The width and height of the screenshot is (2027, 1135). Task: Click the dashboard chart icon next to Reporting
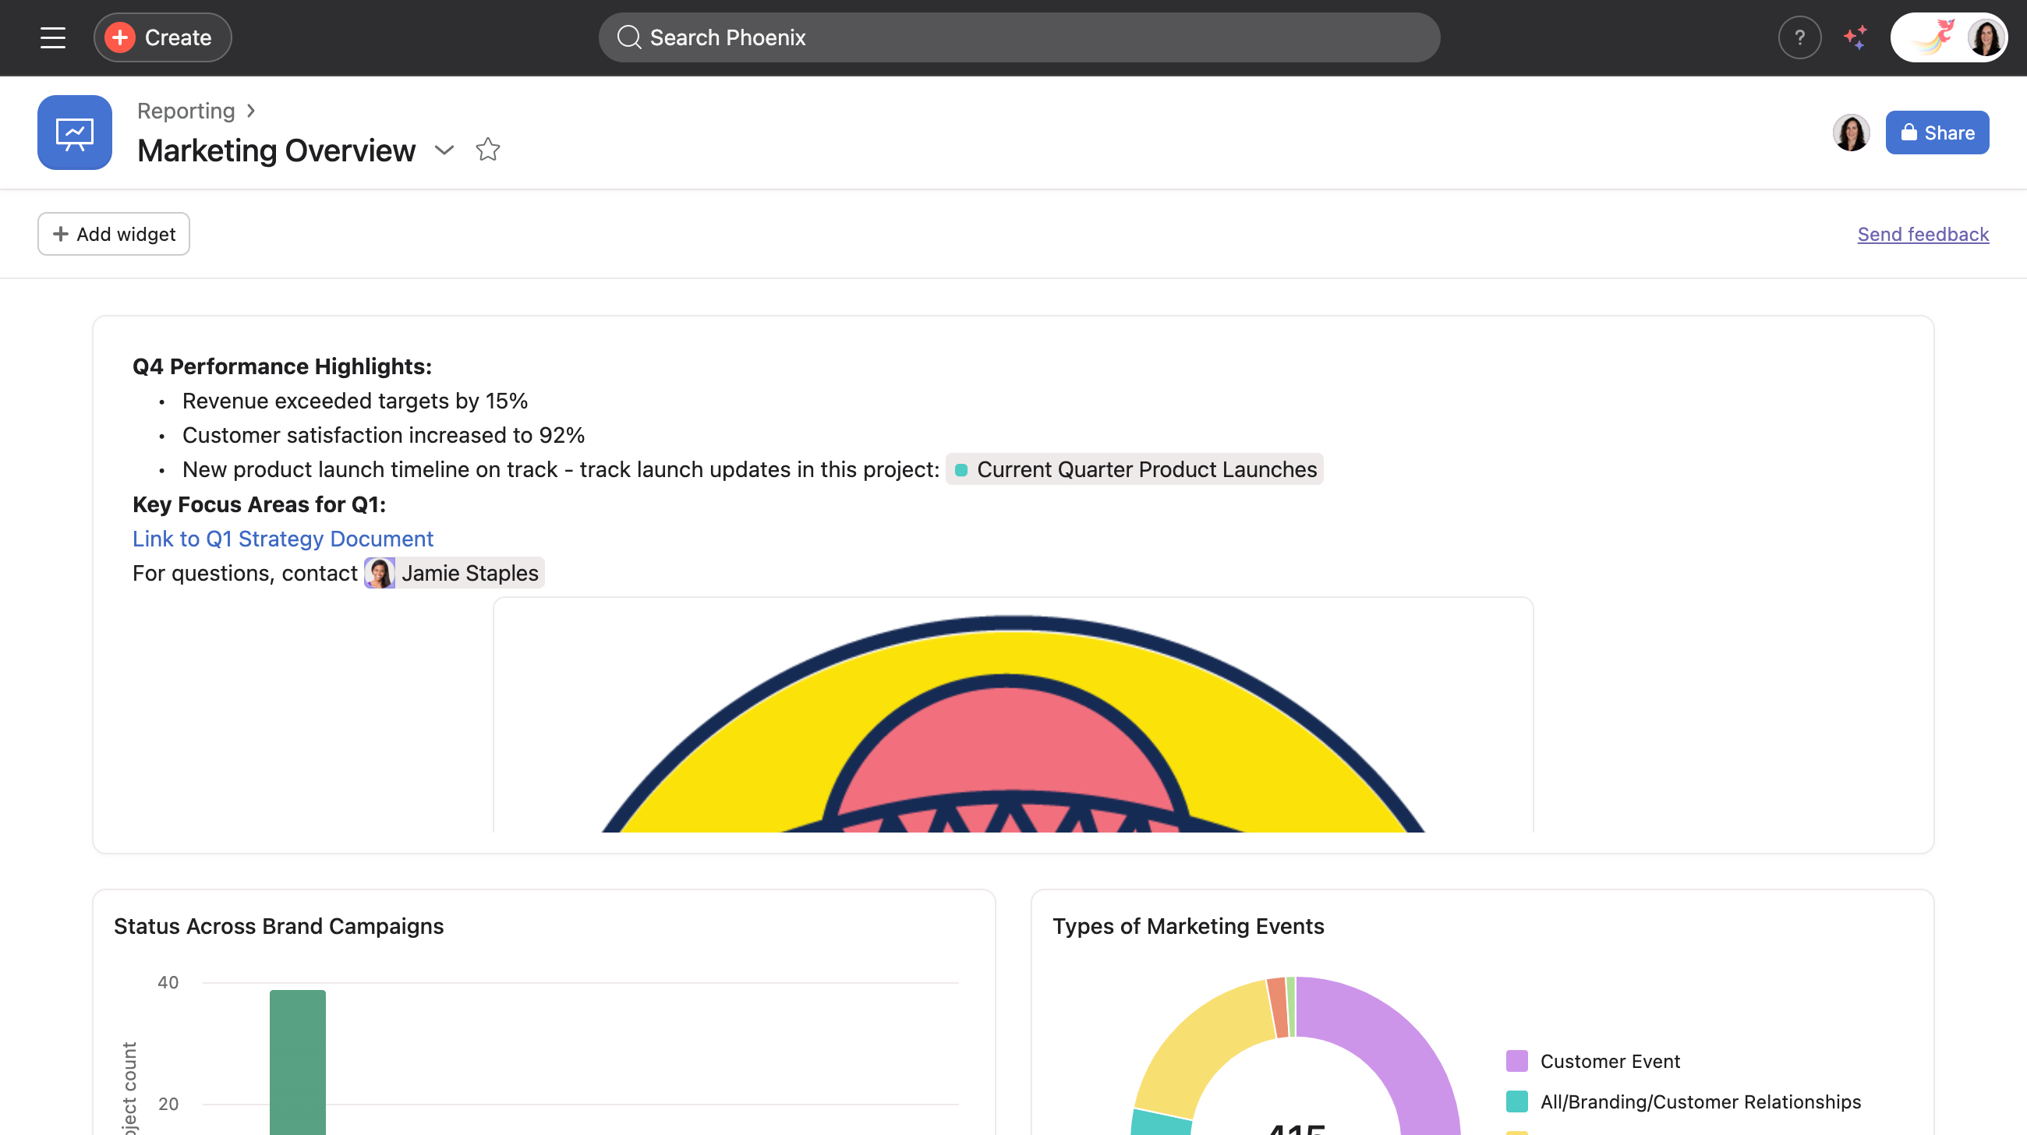coord(74,133)
